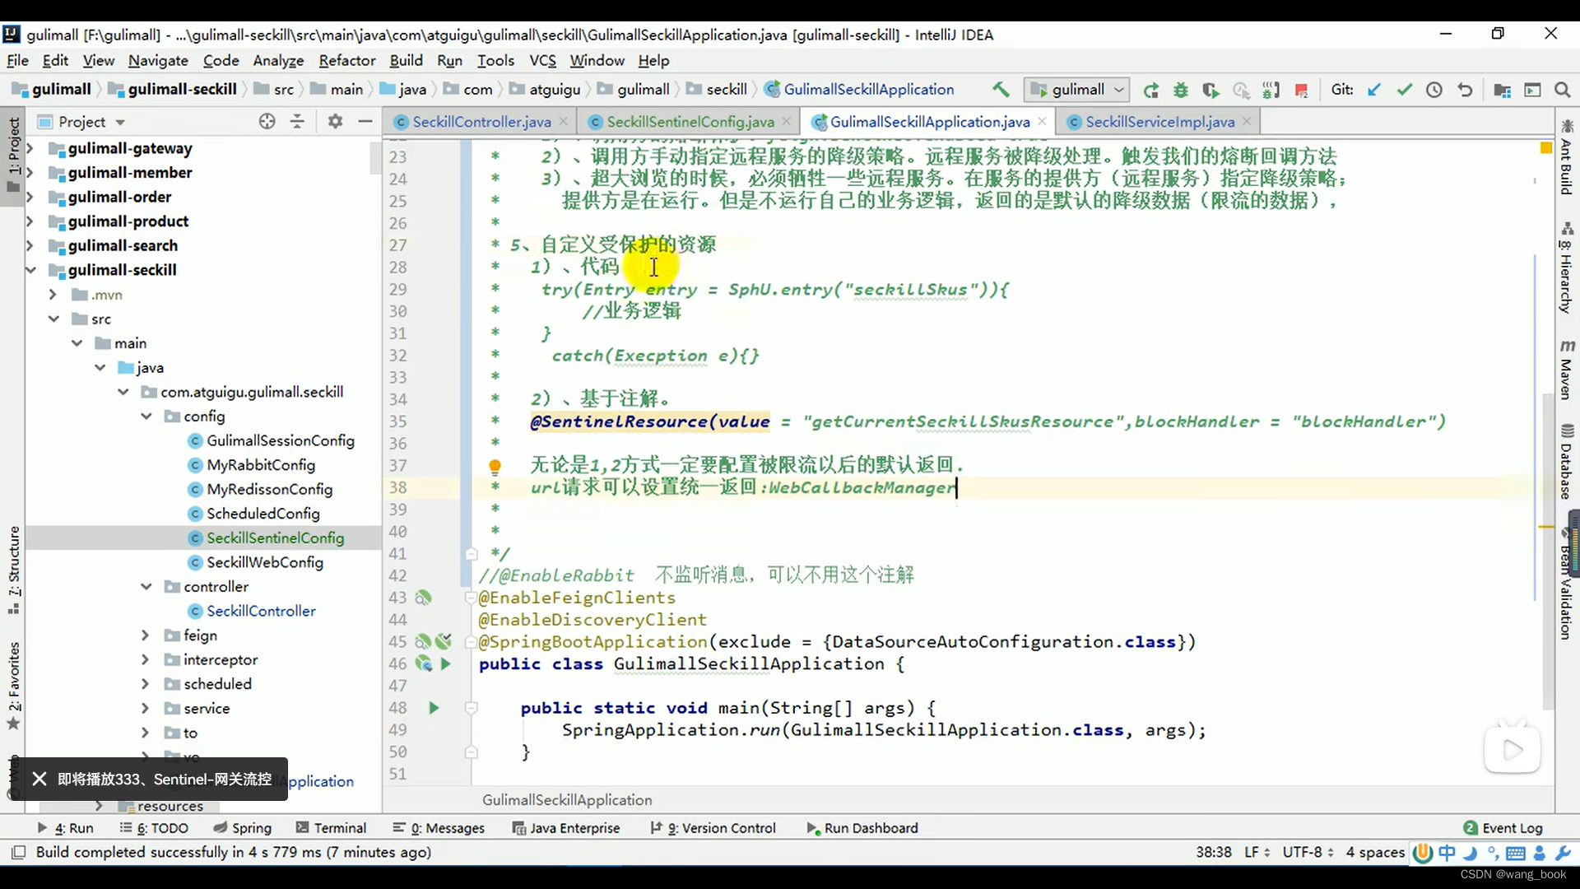
Task: Open Git history clock icon
Action: [1434, 90]
